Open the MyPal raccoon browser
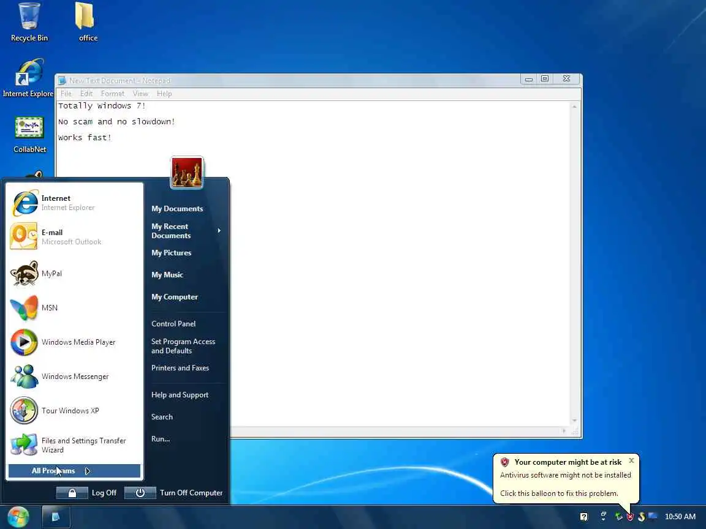 74,274
